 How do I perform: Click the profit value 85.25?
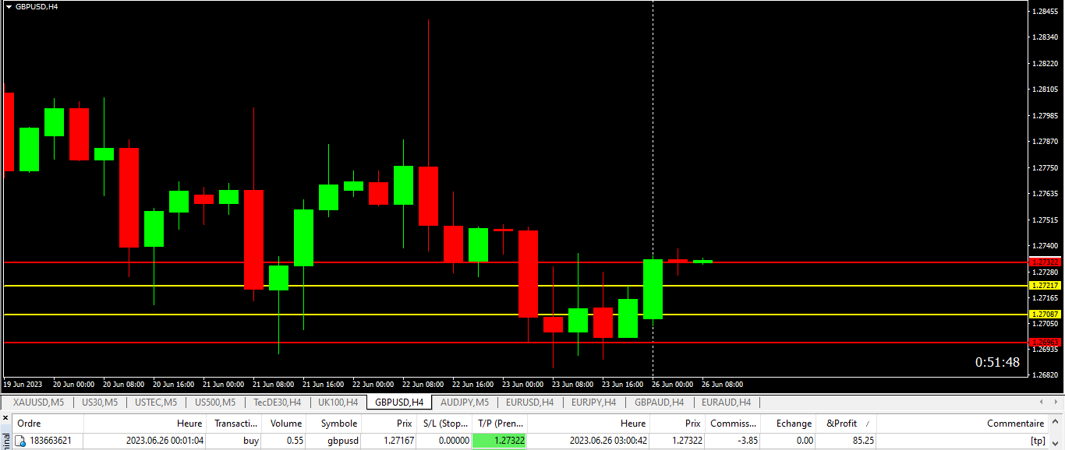(862, 441)
